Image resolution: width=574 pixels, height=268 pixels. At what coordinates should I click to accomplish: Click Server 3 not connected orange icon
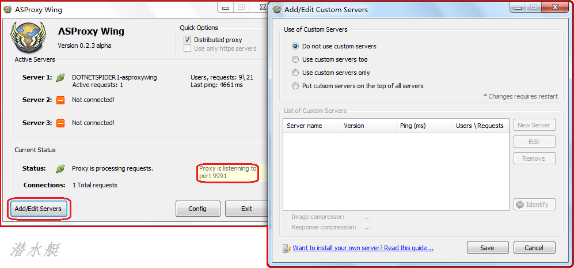click(60, 123)
